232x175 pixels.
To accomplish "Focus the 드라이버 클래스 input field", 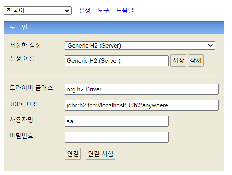I will click(x=142, y=89).
